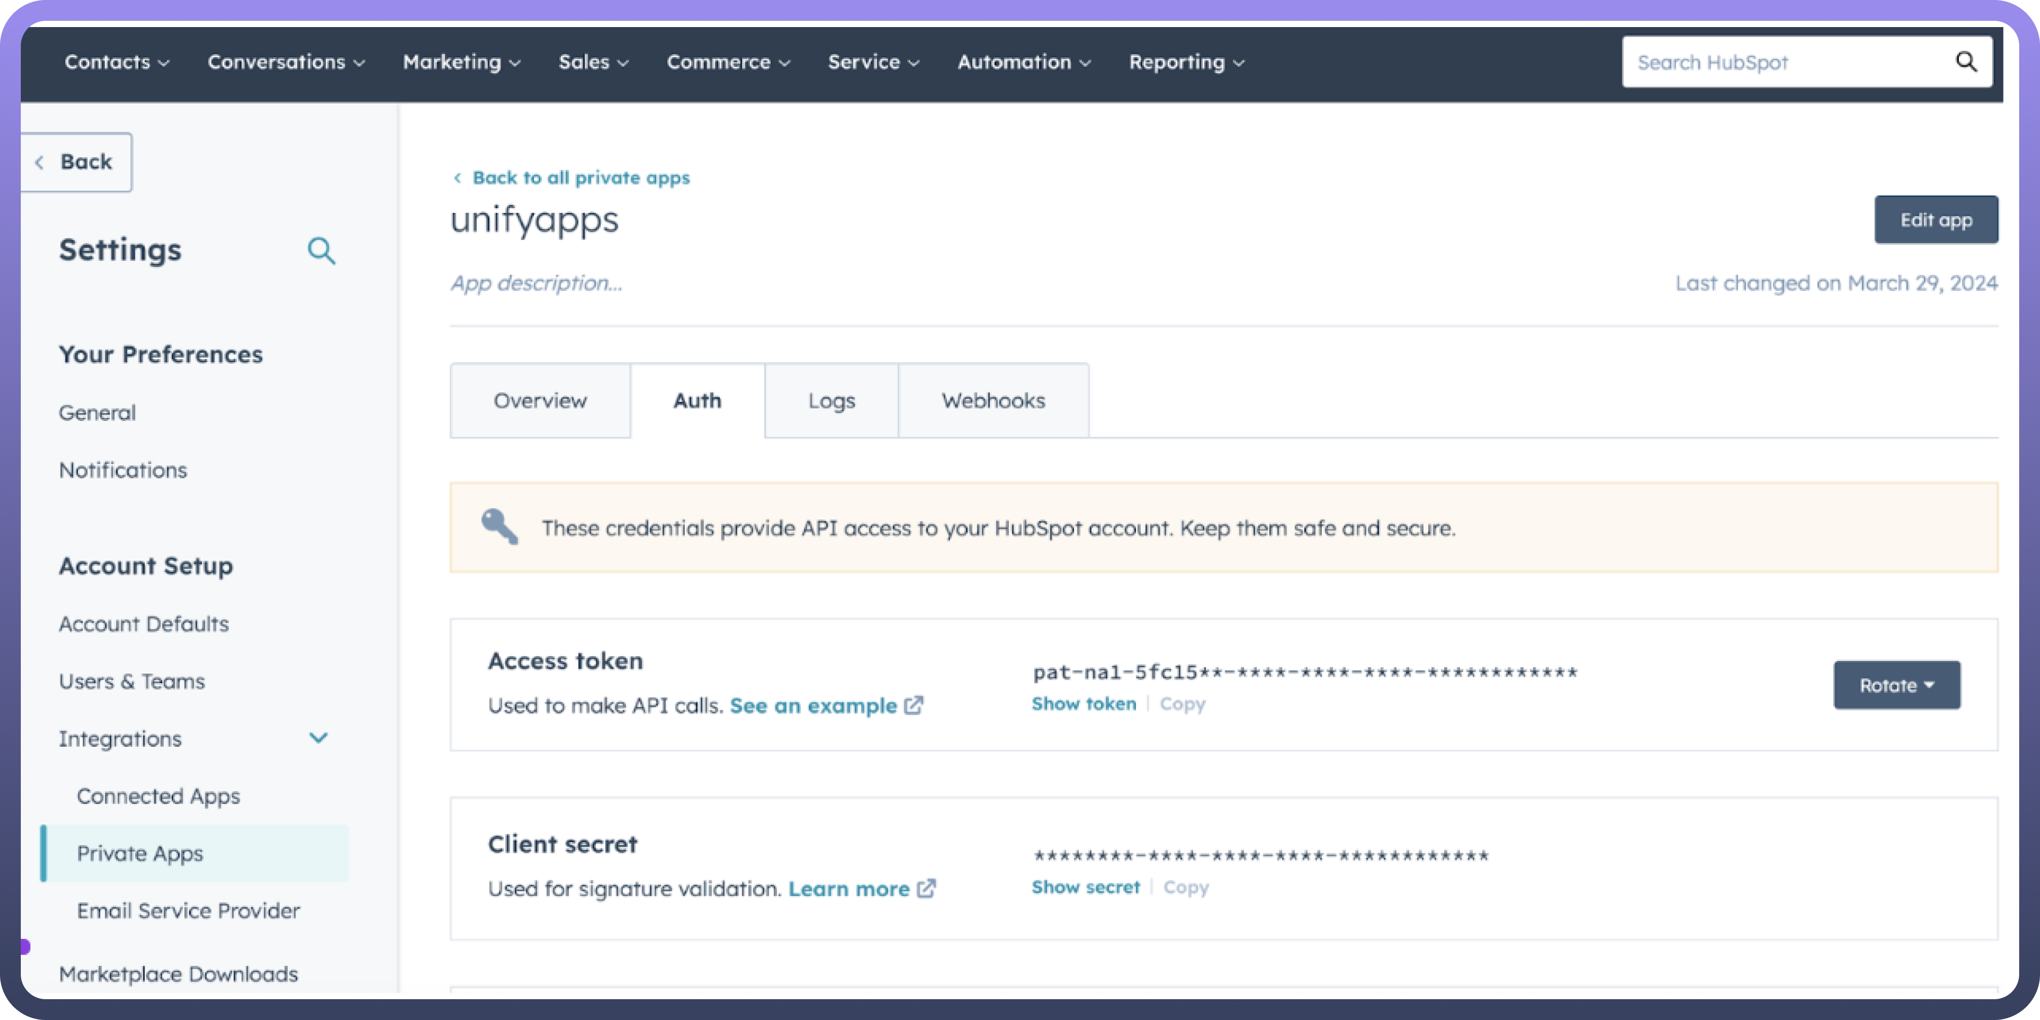
Task: Switch to the Webhooks tab
Action: coord(993,401)
